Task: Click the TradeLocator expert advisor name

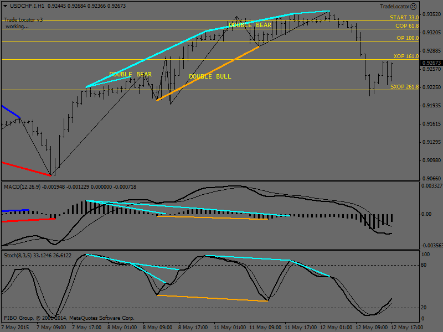Action: 394,7
